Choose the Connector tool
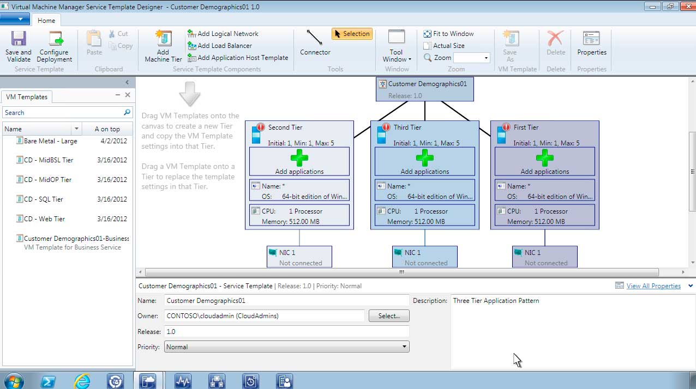Image resolution: width=696 pixels, height=389 pixels. coord(315,43)
